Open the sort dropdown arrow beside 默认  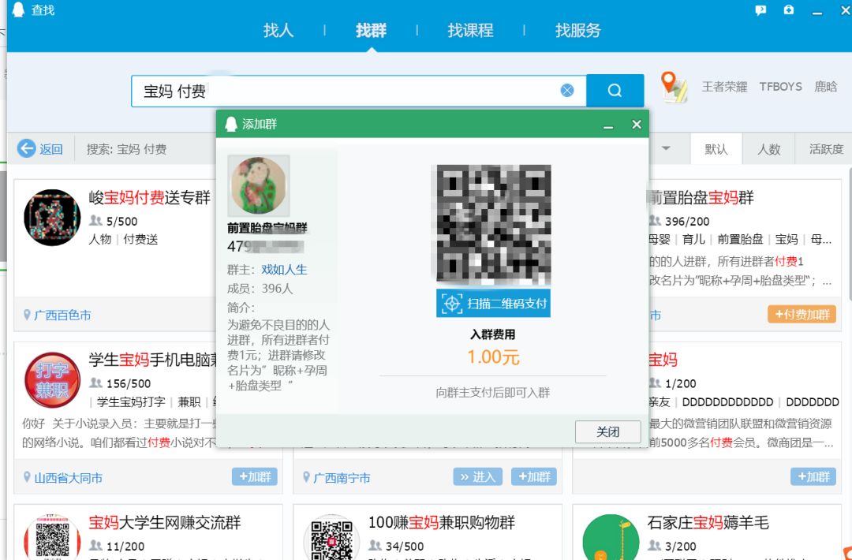coord(665,148)
